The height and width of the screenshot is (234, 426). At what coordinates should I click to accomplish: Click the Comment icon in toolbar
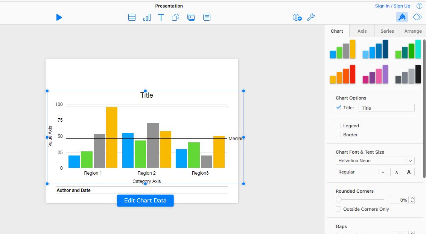207,17
